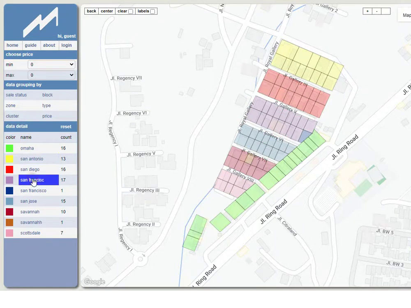Click the san antonio yellow swatch
This screenshot has width=411, height=308.
[9, 159]
